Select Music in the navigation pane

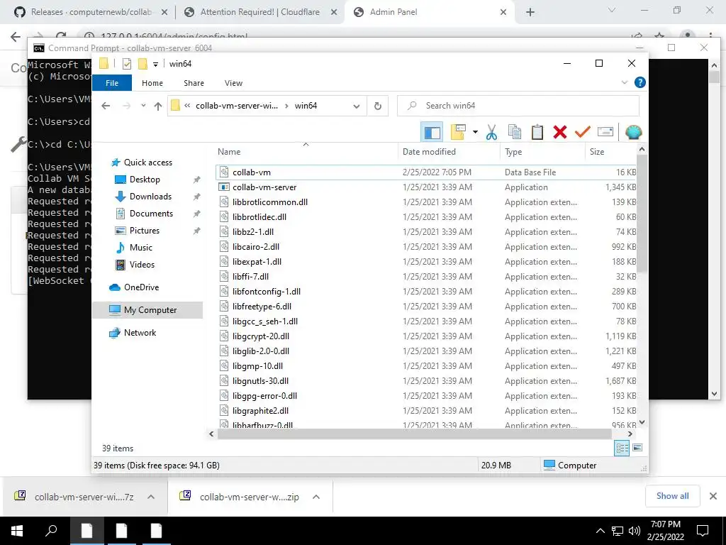click(141, 248)
